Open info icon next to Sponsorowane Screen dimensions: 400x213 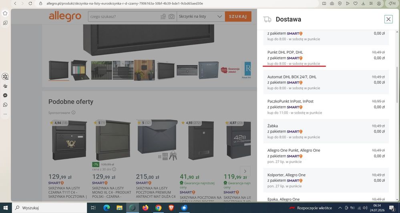pyautogui.click(x=73, y=113)
